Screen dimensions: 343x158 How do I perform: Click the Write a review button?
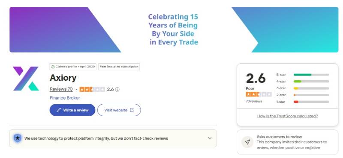coord(72,110)
